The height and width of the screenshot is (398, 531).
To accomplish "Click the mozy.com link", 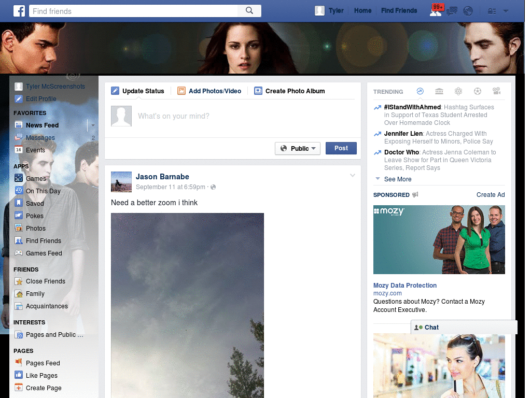I will (387, 293).
